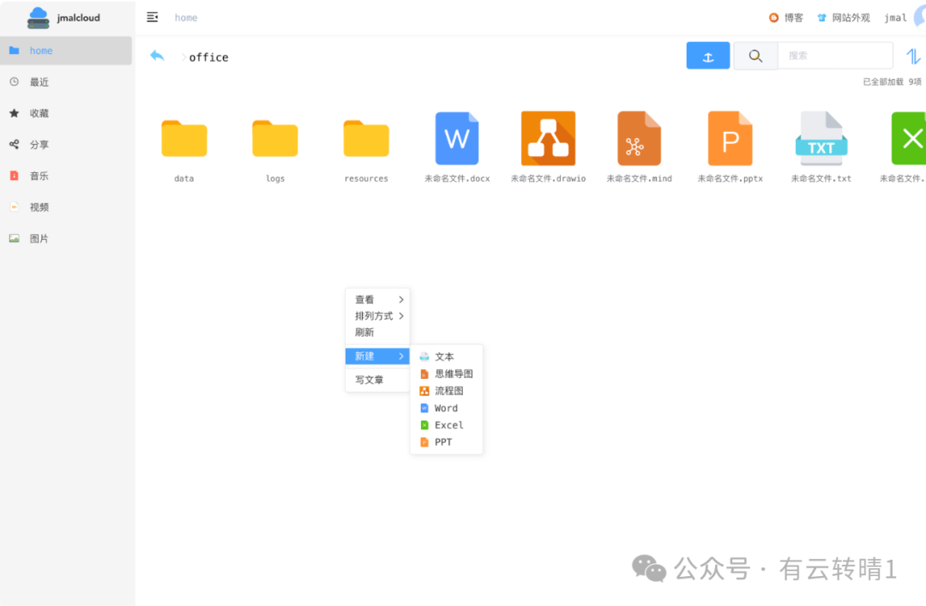This screenshot has width=926, height=606.
Task: Expand the 查看 view submenu
Action: (x=364, y=299)
